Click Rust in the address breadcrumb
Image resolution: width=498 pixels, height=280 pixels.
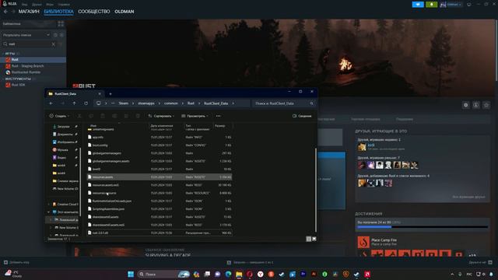(x=191, y=103)
